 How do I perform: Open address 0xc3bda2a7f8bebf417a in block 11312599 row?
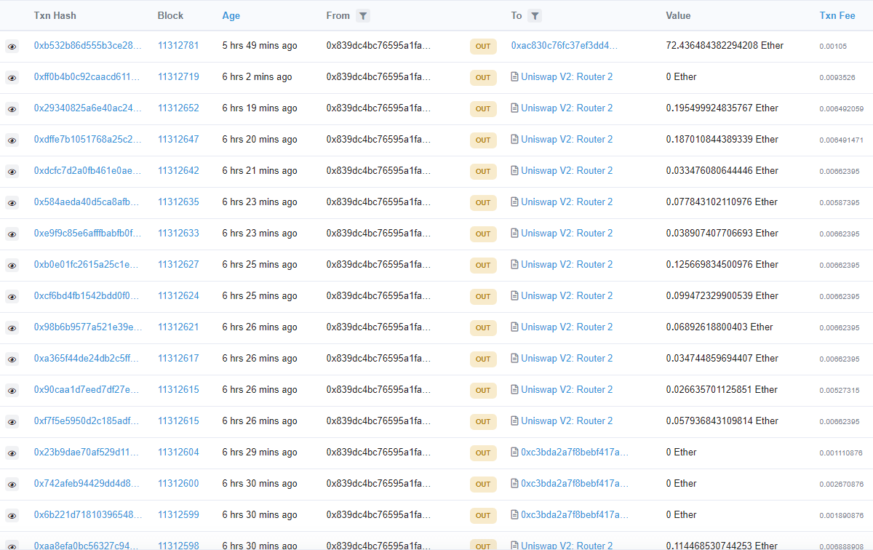click(575, 514)
